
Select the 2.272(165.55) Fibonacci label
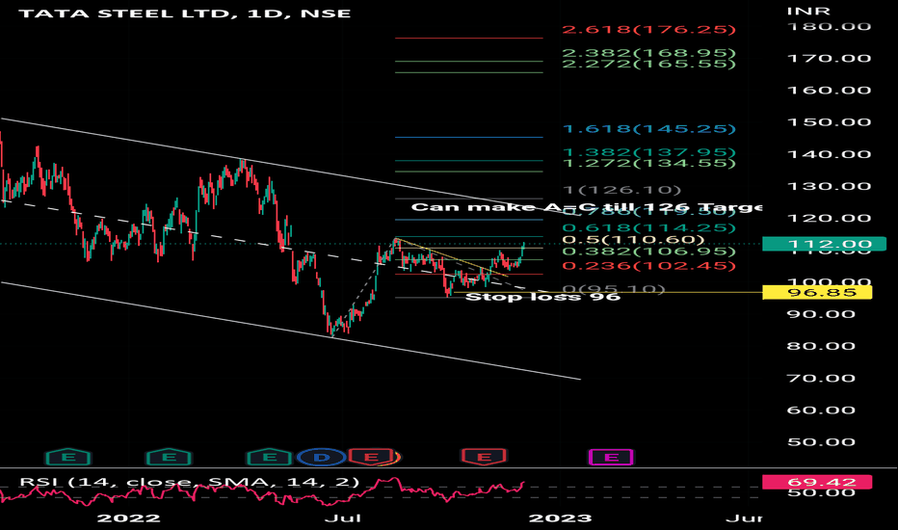point(648,64)
